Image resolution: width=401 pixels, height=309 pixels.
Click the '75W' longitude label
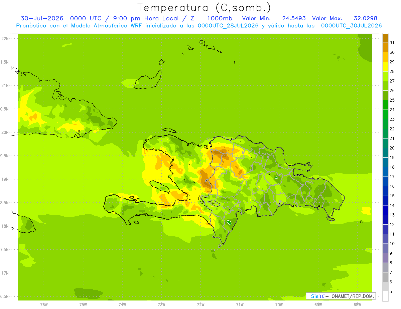point(83,305)
